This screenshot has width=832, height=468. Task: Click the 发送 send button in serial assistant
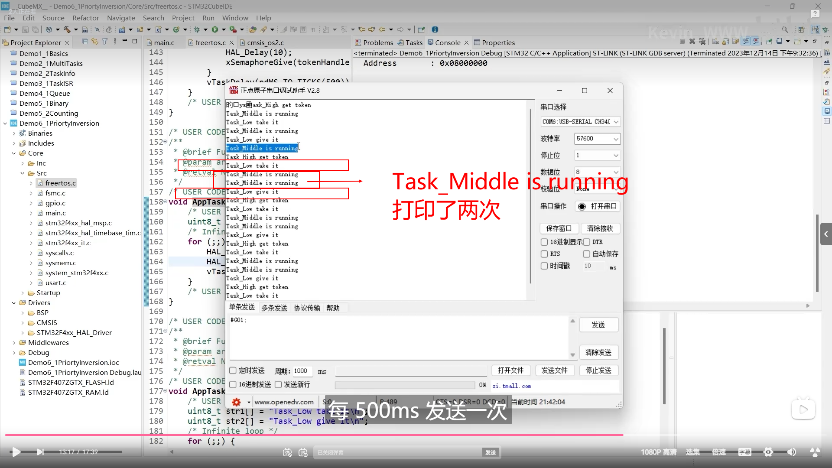click(598, 325)
